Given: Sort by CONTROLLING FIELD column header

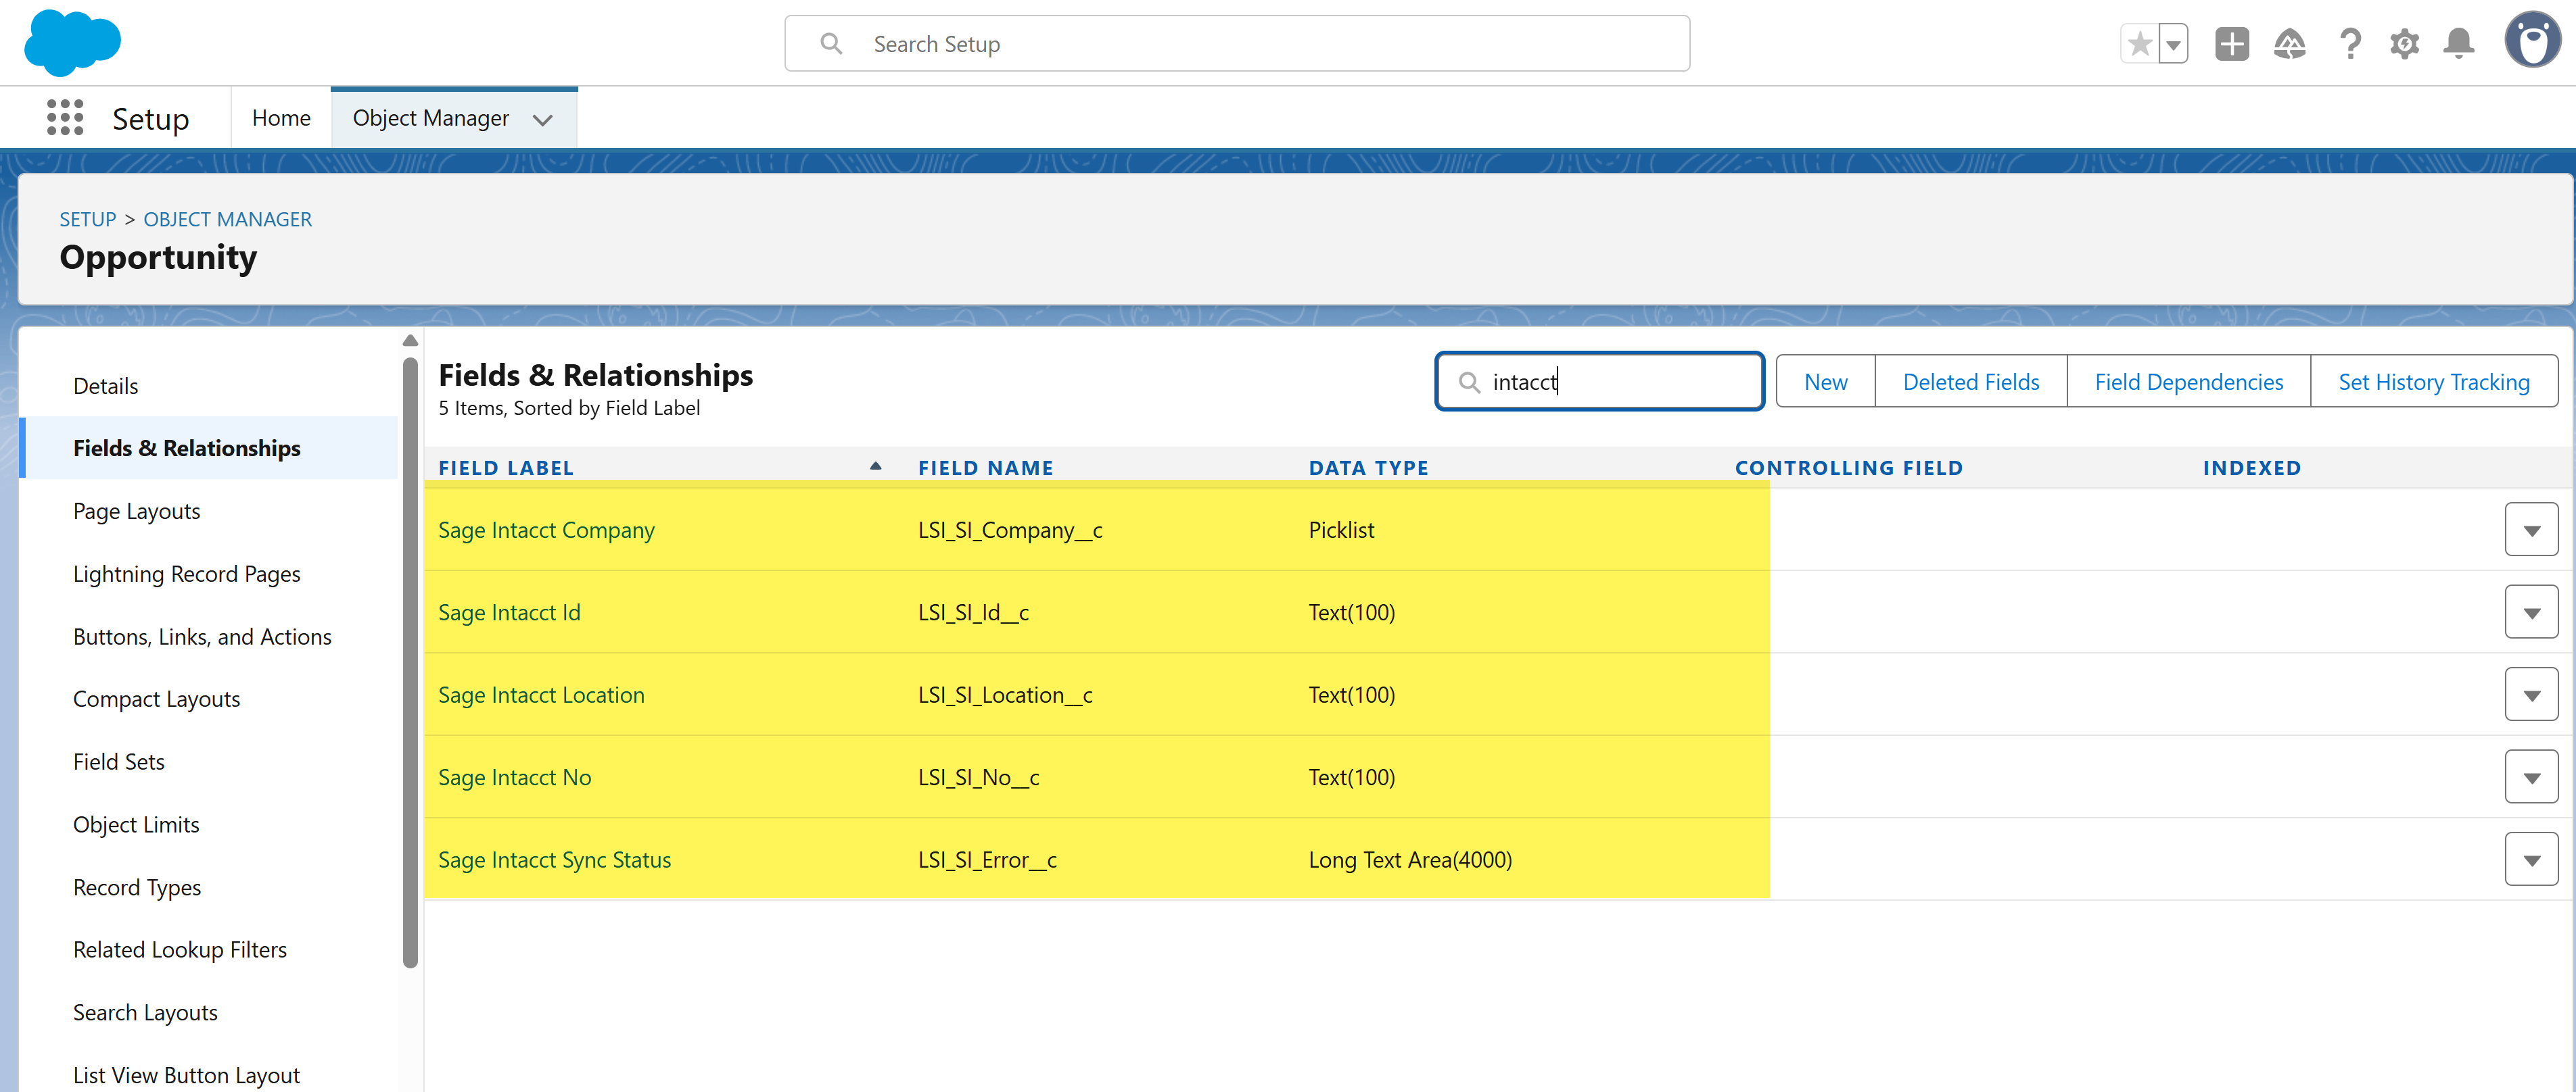Looking at the screenshot, I should point(1849,468).
